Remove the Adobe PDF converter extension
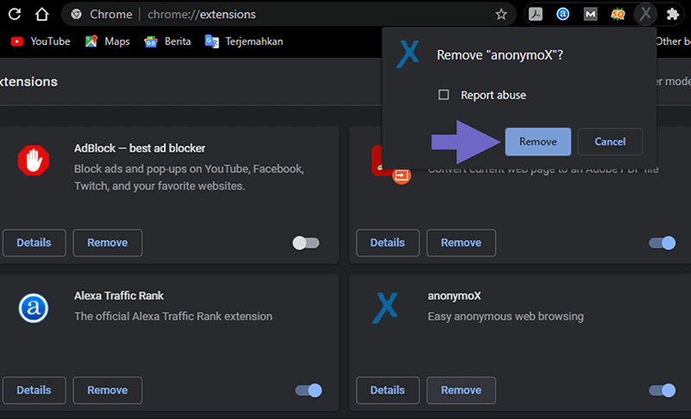This screenshot has height=419, width=691. click(461, 243)
